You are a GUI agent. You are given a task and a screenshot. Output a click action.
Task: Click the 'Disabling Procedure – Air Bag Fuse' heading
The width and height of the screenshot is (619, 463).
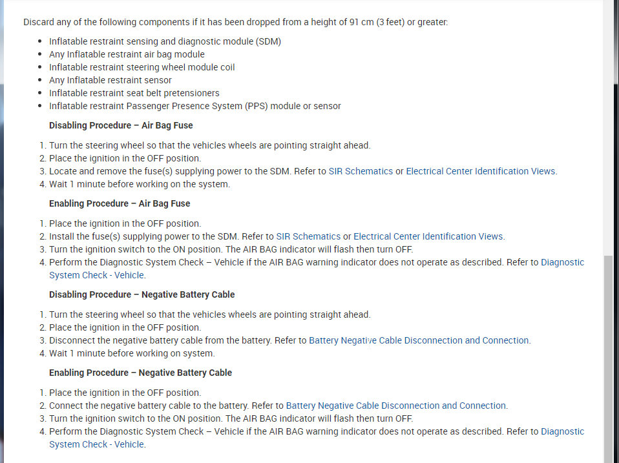121,125
